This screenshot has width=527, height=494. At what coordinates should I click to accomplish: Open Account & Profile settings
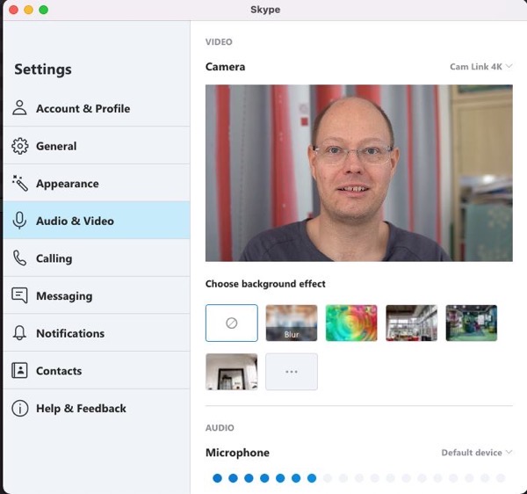[x=97, y=108]
